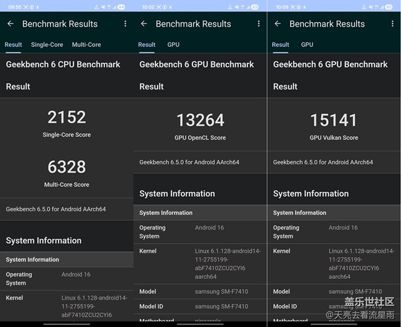Tap battery indicator on the 10:09 status bar
Viewport: 401px width, 327px height.
(388, 7)
